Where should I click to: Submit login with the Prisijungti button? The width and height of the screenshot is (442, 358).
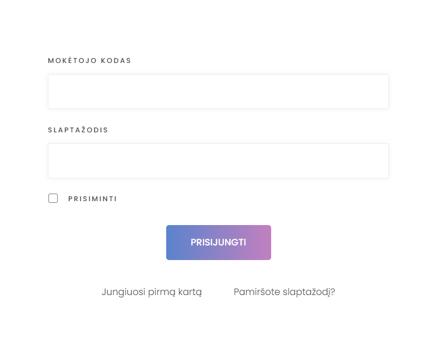219,243
